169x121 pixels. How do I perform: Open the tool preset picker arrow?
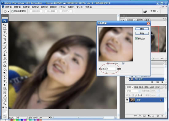click(9, 11)
